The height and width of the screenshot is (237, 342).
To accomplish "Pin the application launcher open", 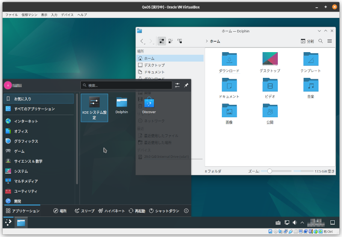I will point(186,85).
